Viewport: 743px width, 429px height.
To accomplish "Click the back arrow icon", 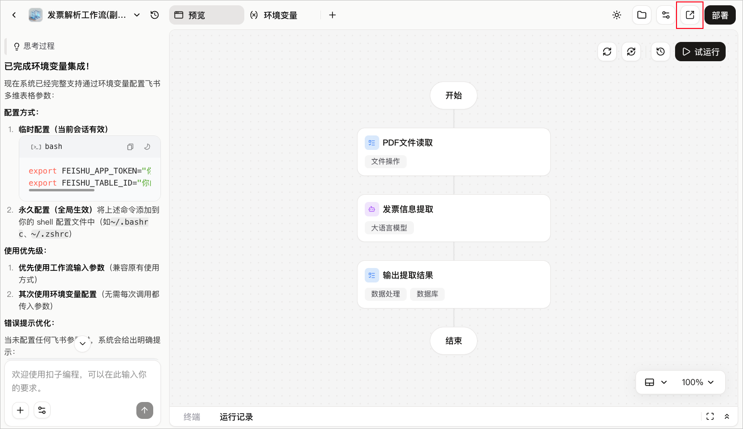I will coord(14,15).
